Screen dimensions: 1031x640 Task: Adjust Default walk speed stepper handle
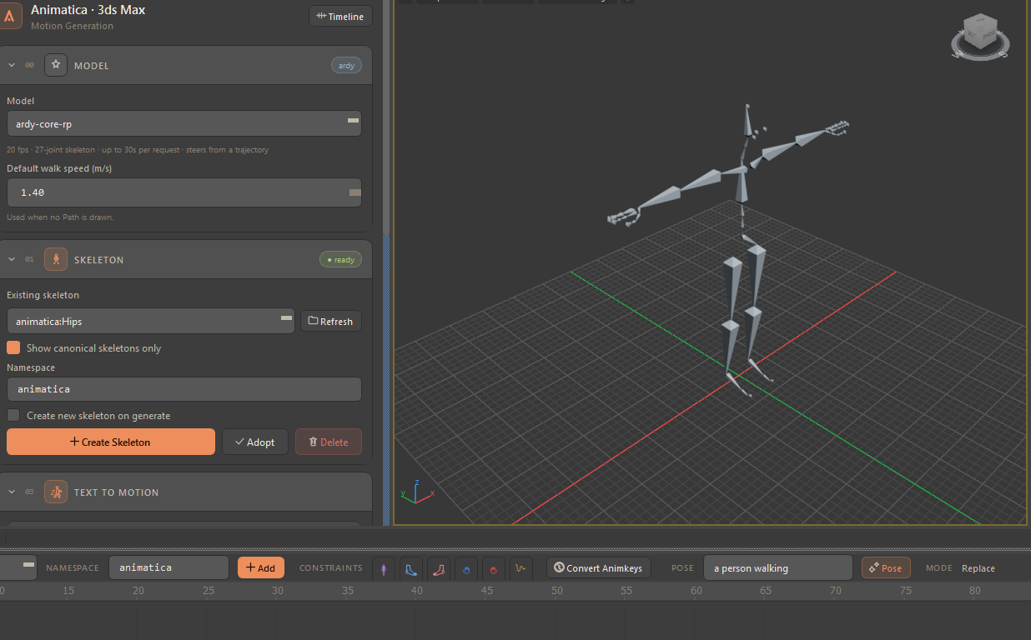click(x=355, y=192)
